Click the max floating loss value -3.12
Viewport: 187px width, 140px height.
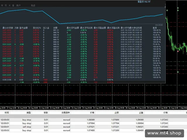point(69,66)
